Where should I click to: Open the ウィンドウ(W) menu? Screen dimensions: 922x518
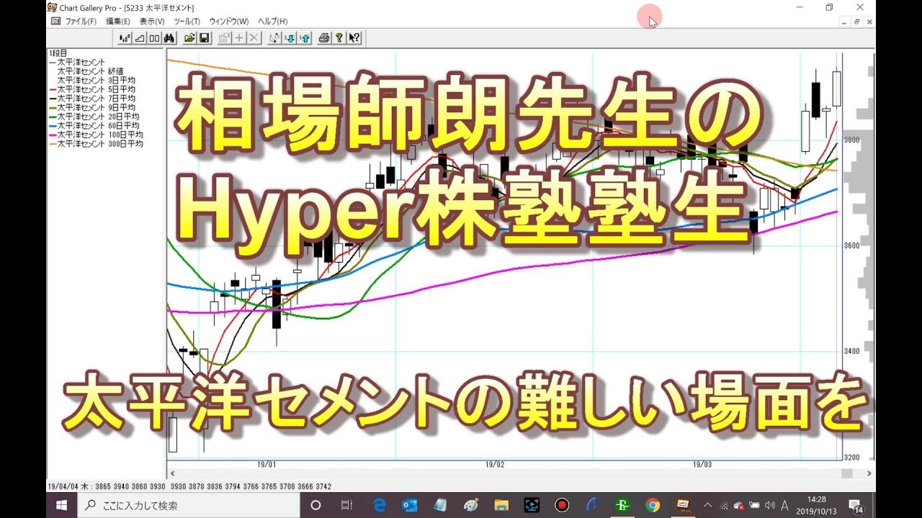[229, 22]
